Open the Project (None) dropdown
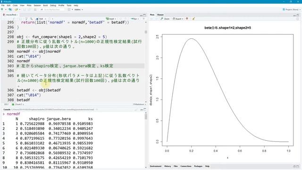The width and height of the screenshot is (302, 170). (x=291, y=9)
